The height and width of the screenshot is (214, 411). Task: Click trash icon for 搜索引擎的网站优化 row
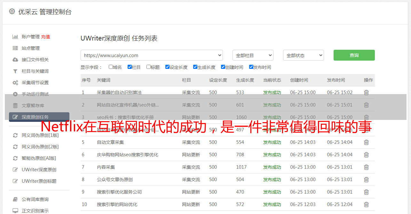tap(366, 204)
